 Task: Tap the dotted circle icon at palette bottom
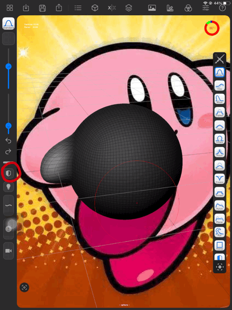220,267
